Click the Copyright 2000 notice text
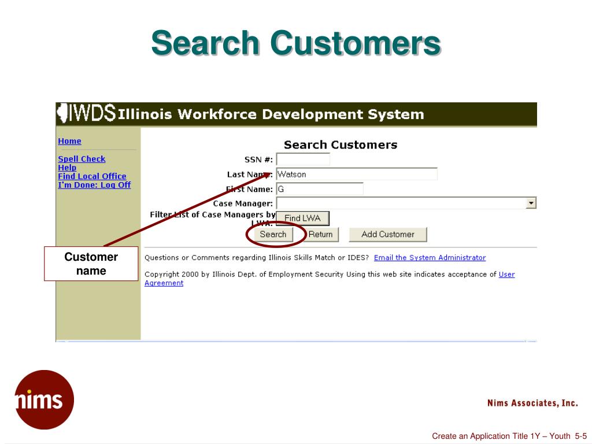This screenshot has width=592, height=444. coord(320,275)
